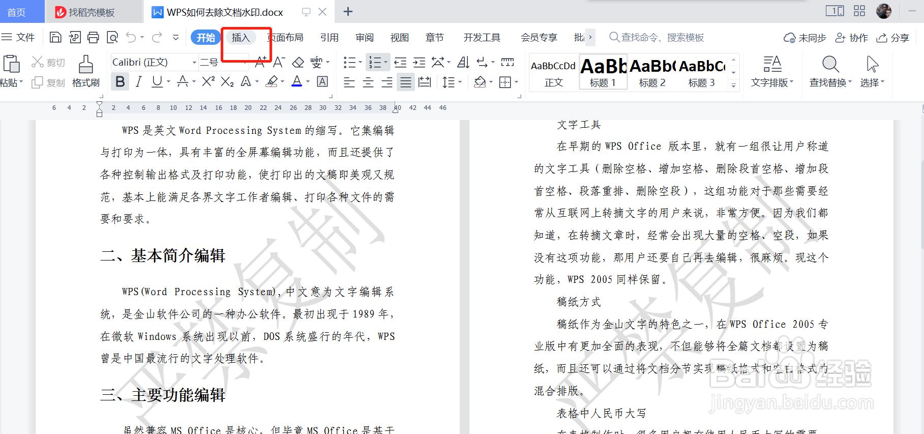Switch to the 开发工具 ribbon tab
Screen dimensions: 924x434
[482, 38]
